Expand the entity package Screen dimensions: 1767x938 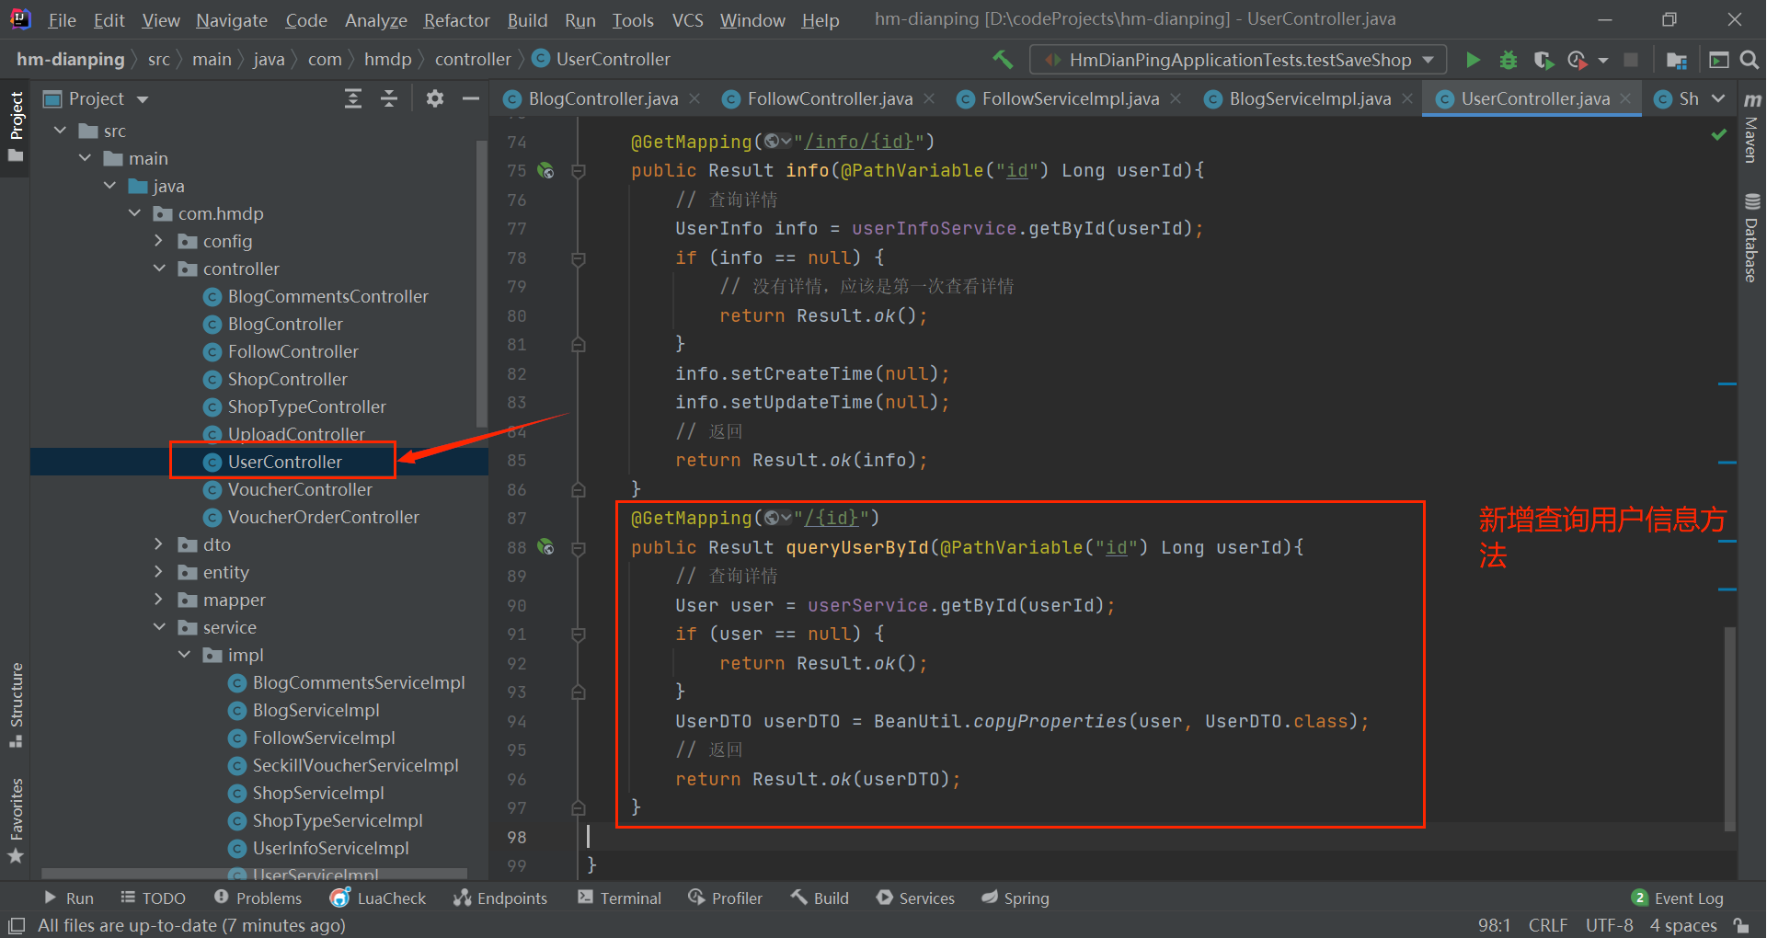pyautogui.click(x=159, y=572)
